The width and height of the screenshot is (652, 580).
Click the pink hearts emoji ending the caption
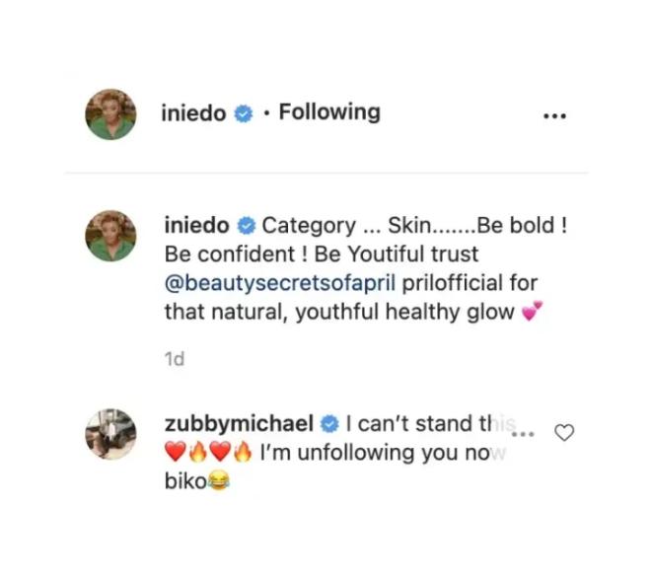pyautogui.click(x=533, y=314)
